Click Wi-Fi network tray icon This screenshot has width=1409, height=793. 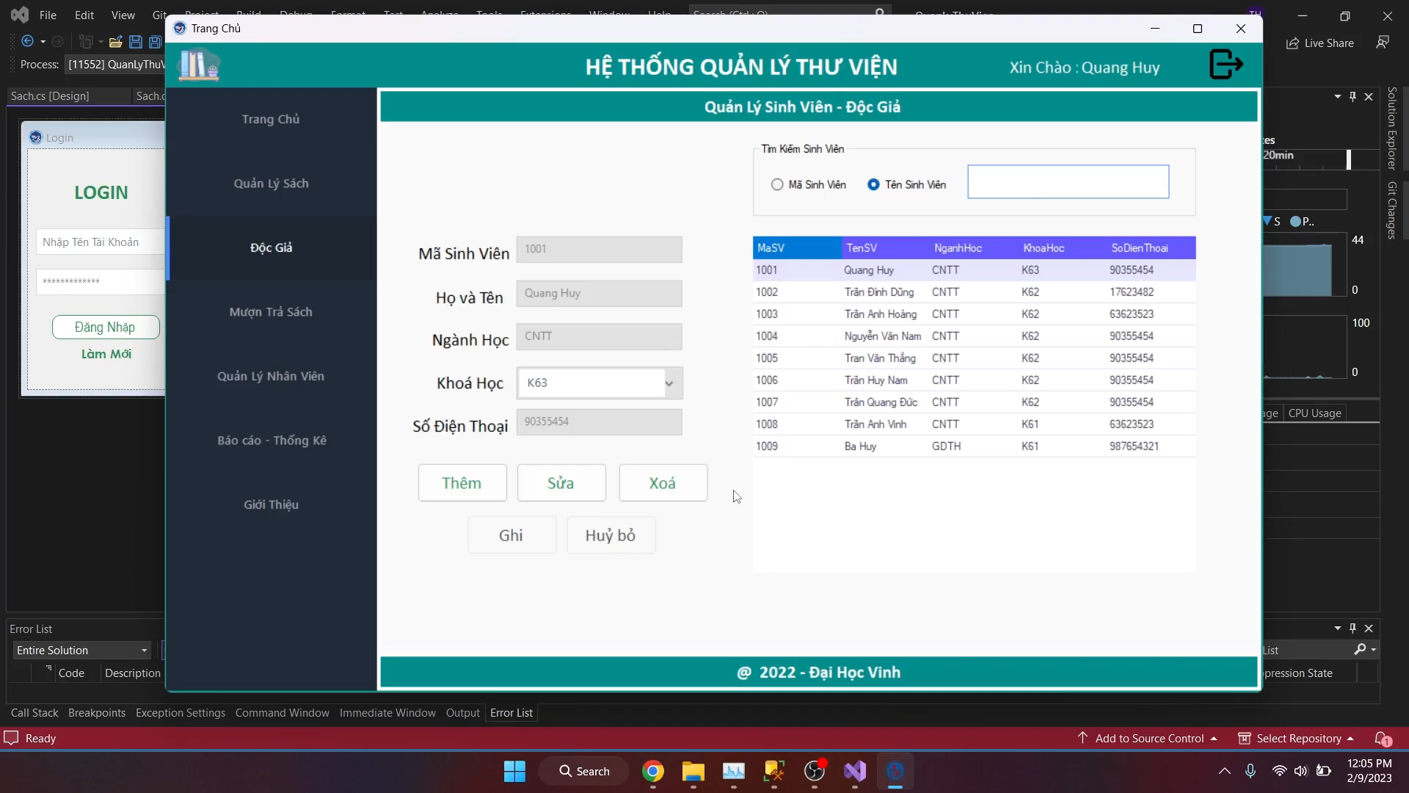click(x=1279, y=771)
